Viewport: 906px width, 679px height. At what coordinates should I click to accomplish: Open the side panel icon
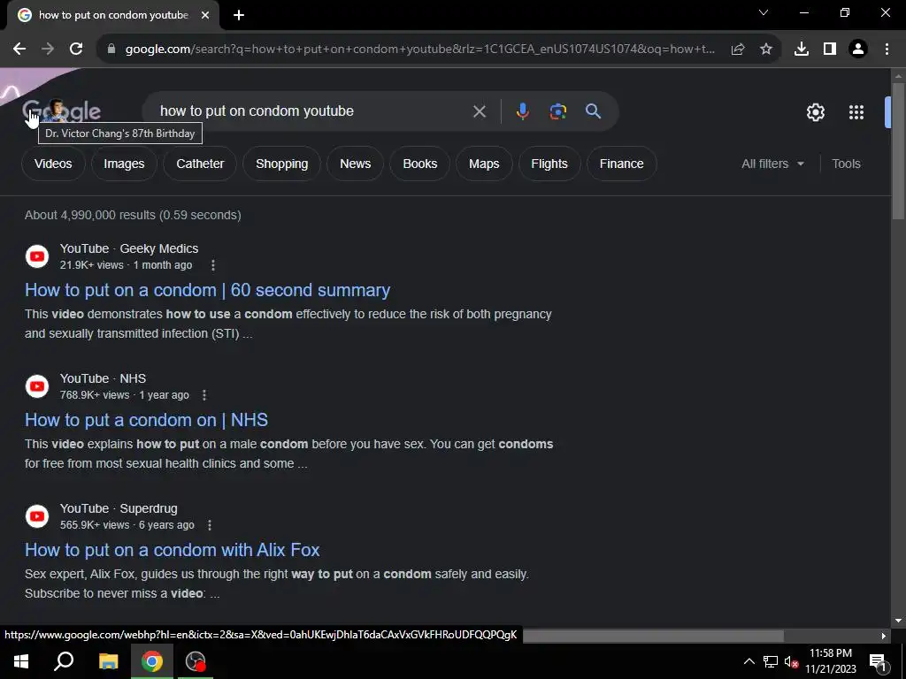click(x=830, y=50)
